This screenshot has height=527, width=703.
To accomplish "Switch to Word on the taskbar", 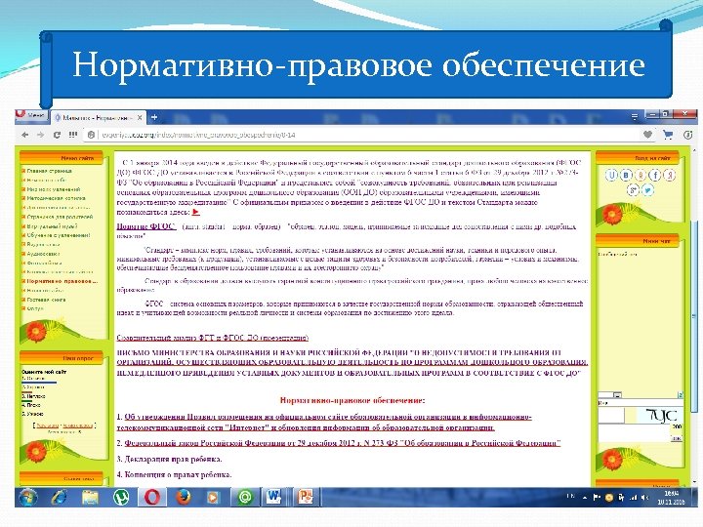I will point(274,497).
